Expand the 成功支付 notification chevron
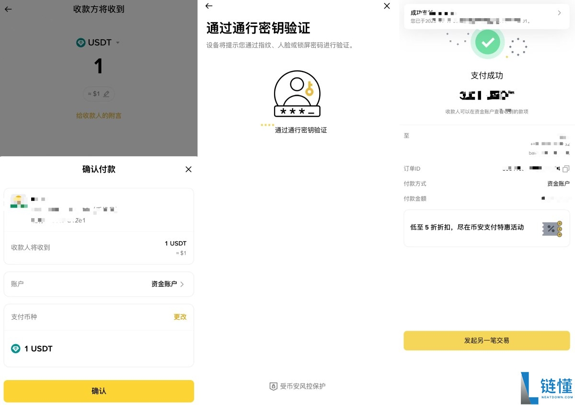575x405 pixels. click(x=559, y=13)
